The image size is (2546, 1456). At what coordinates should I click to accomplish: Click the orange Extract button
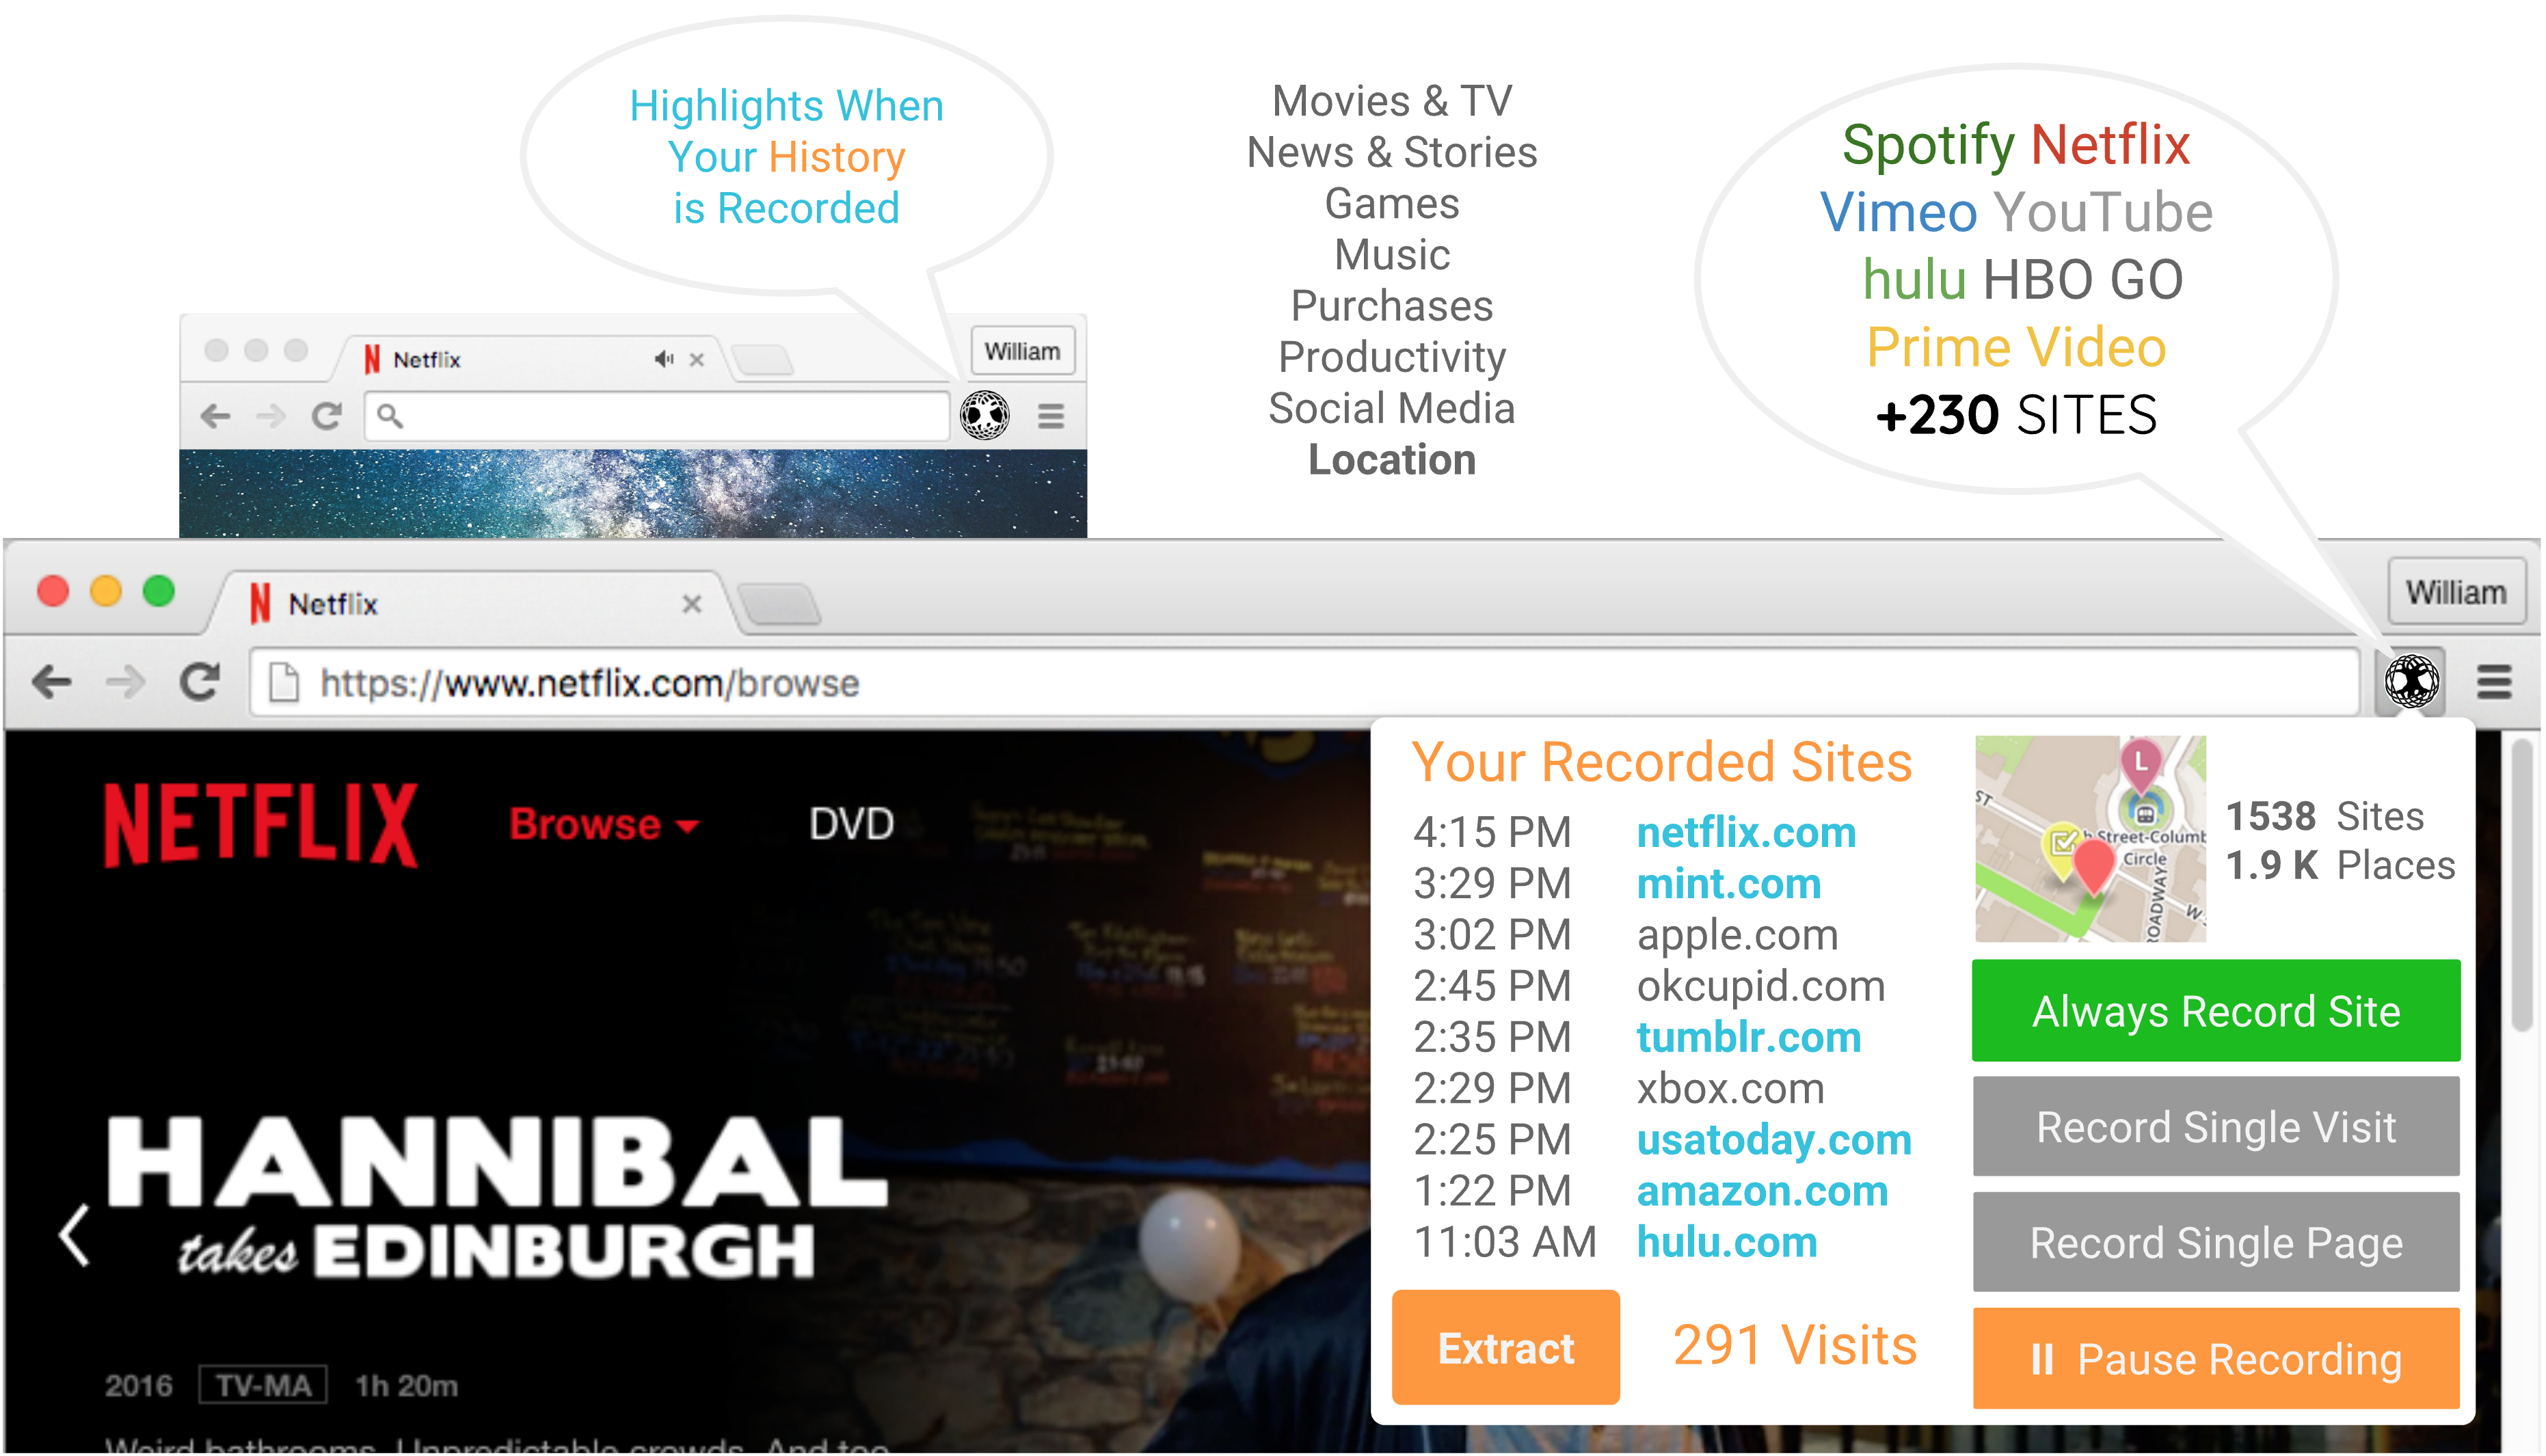click(x=1505, y=1347)
